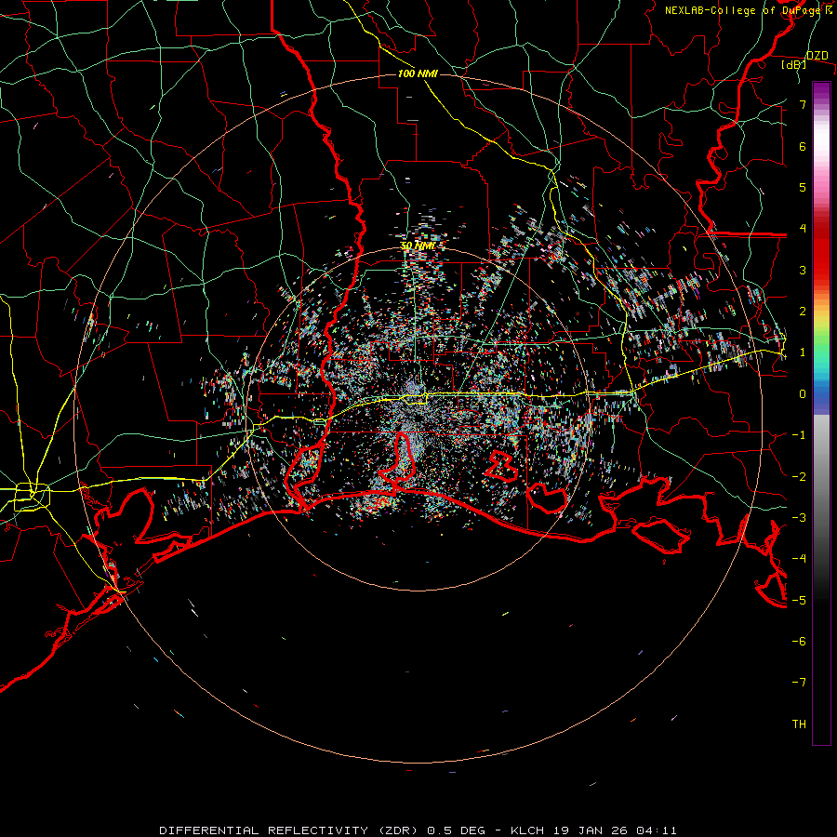The height and width of the screenshot is (837, 837).
Task: Click the 2 value on the color scale
Action: tap(803, 312)
